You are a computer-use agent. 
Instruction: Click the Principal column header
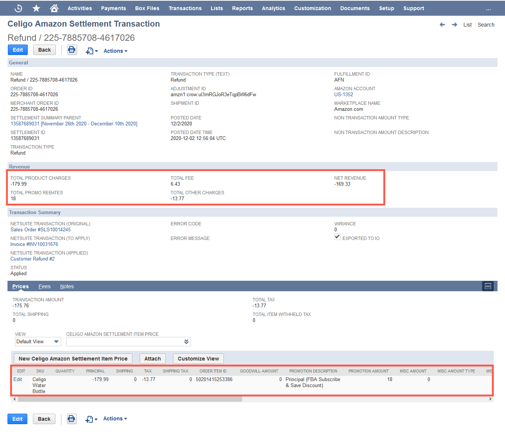click(95, 371)
